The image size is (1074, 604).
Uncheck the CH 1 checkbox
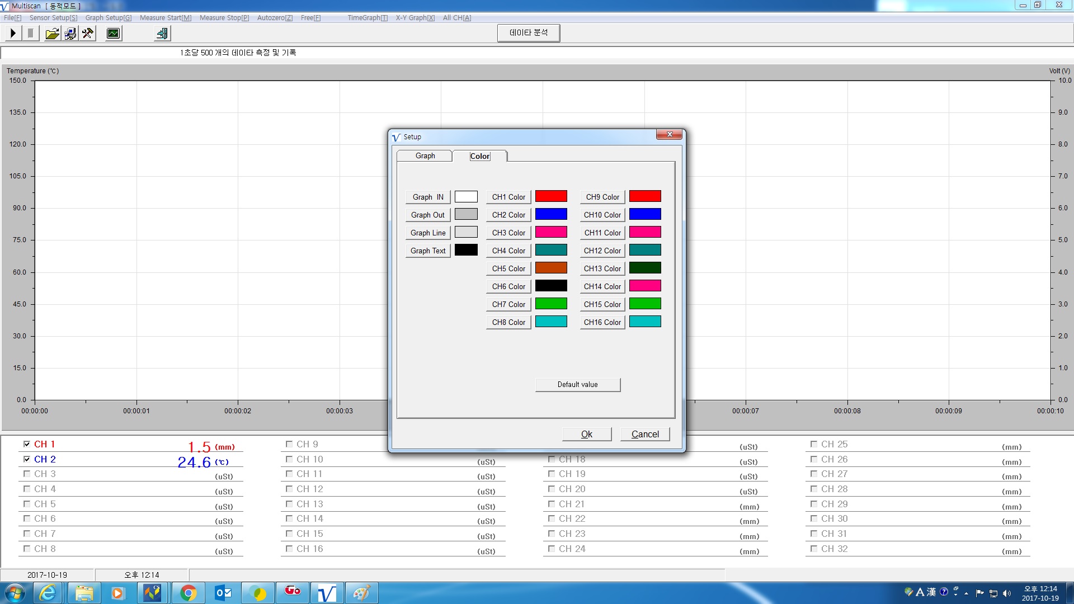(x=27, y=444)
